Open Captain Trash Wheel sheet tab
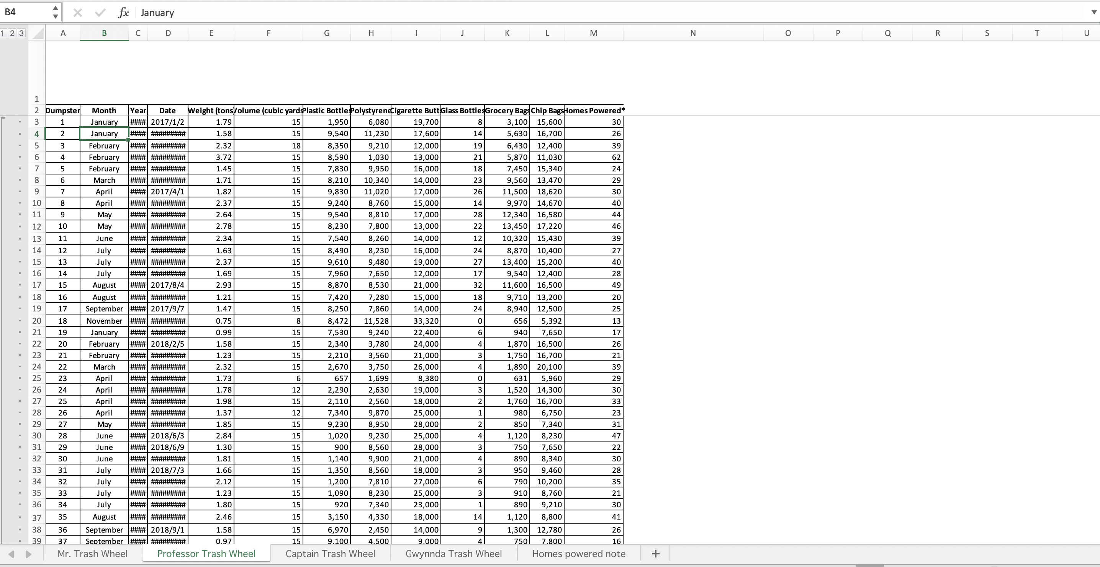This screenshot has width=1100, height=567. [x=330, y=554]
